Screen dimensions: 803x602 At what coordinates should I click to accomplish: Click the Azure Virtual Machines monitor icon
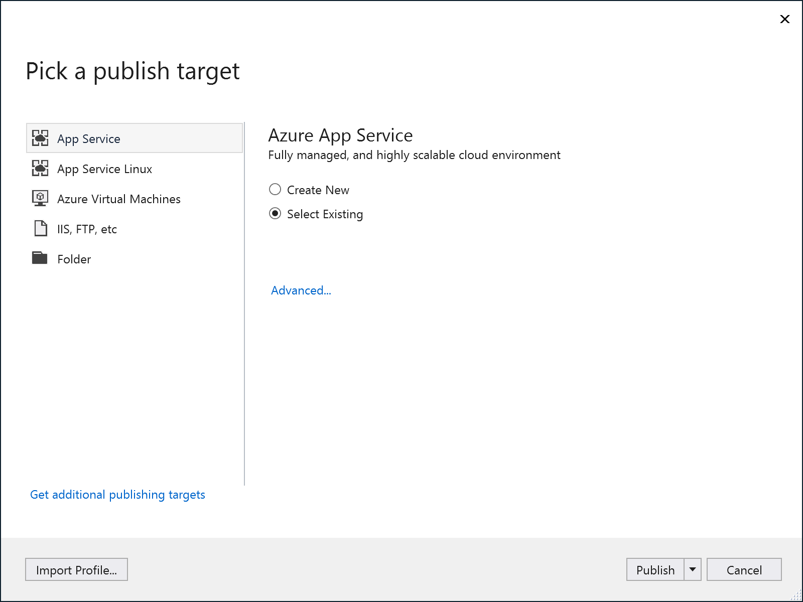click(x=40, y=198)
